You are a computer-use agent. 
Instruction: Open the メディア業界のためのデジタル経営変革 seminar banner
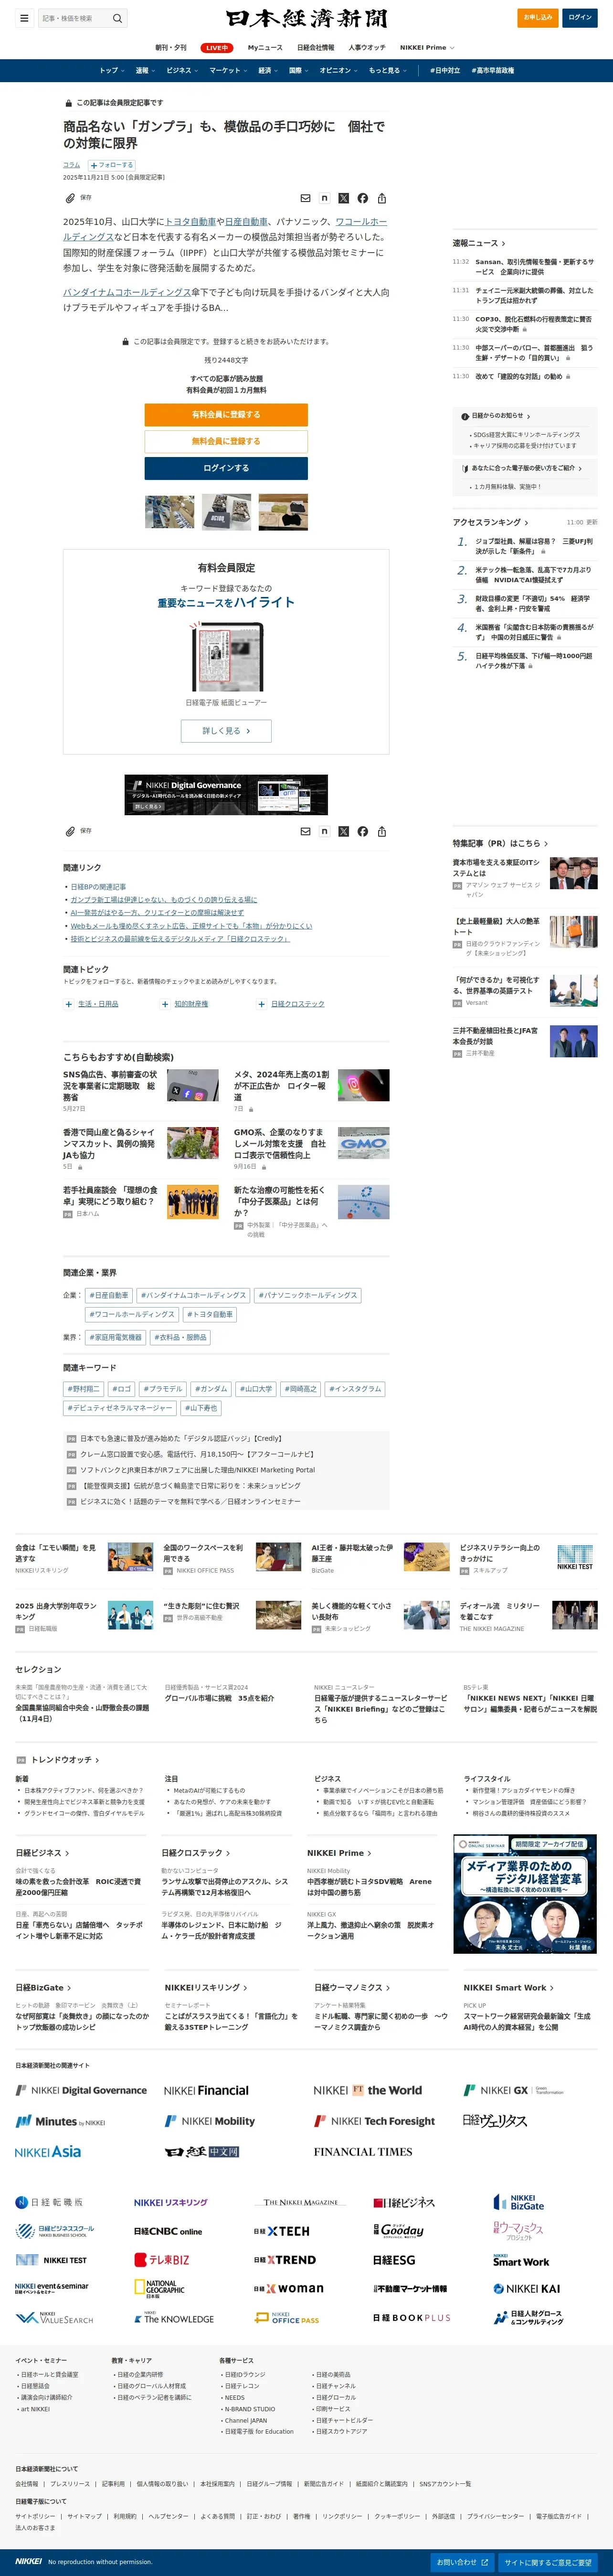pos(525,1894)
